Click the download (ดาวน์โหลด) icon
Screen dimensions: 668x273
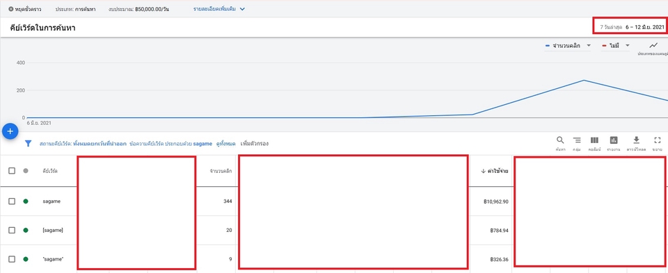[x=636, y=140]
